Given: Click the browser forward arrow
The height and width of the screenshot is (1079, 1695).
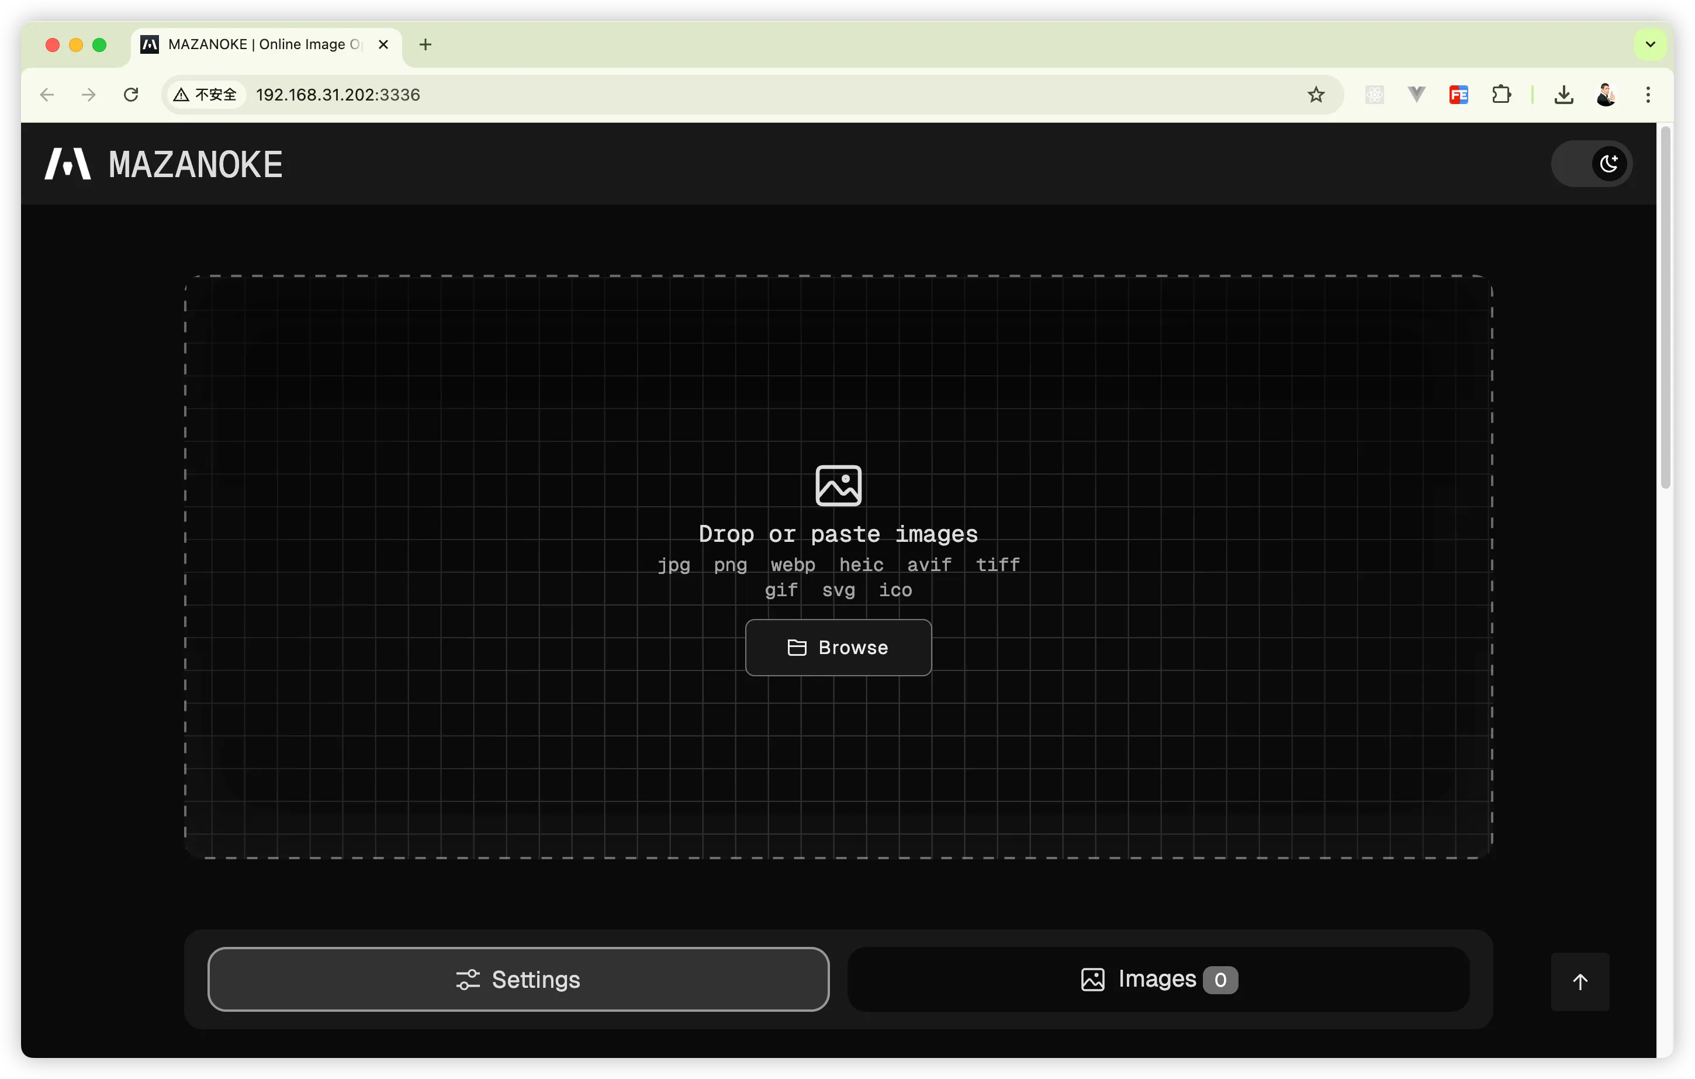Looking at the screenshot, I should (89, 94).
